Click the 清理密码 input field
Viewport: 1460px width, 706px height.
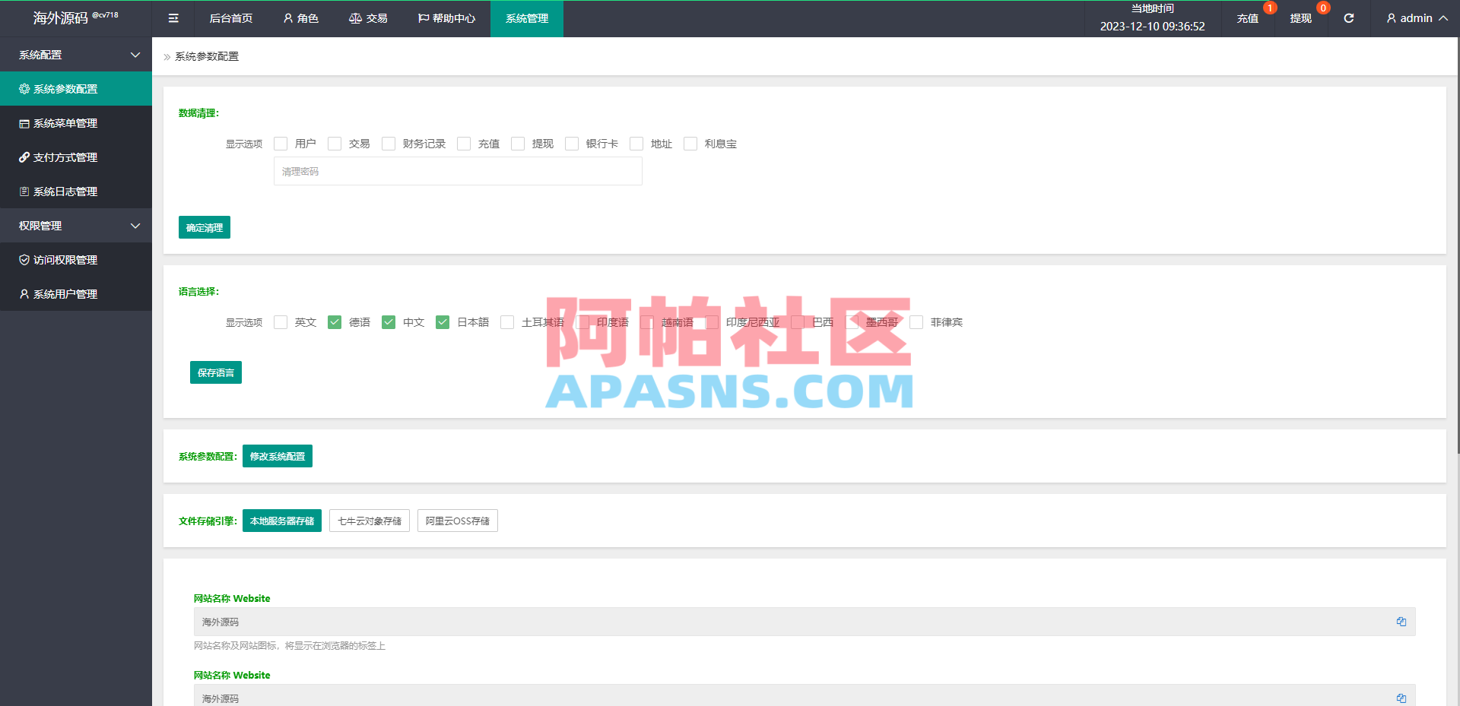tap(457, 171)
